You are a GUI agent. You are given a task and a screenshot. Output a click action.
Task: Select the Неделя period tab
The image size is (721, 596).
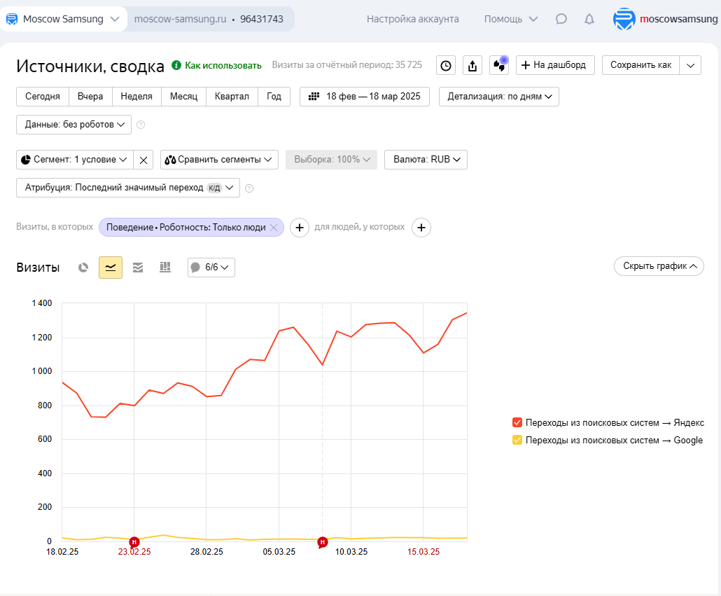click(x=136, y=97)
